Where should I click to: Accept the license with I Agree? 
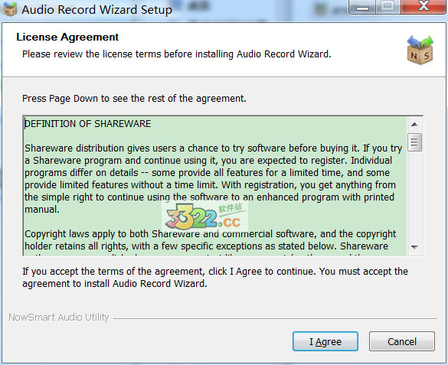[325, 341]
